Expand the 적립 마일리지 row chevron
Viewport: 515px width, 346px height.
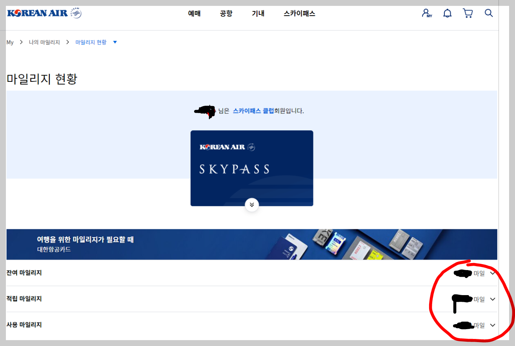(493, 299)
